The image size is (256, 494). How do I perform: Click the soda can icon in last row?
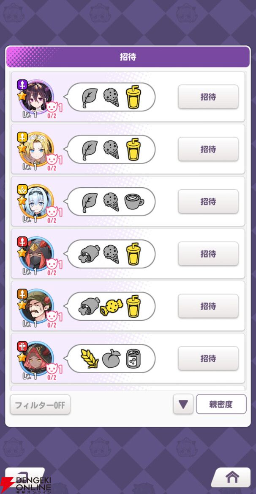133,358
